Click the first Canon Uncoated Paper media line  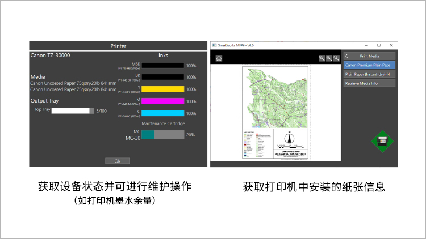[73, 83]
